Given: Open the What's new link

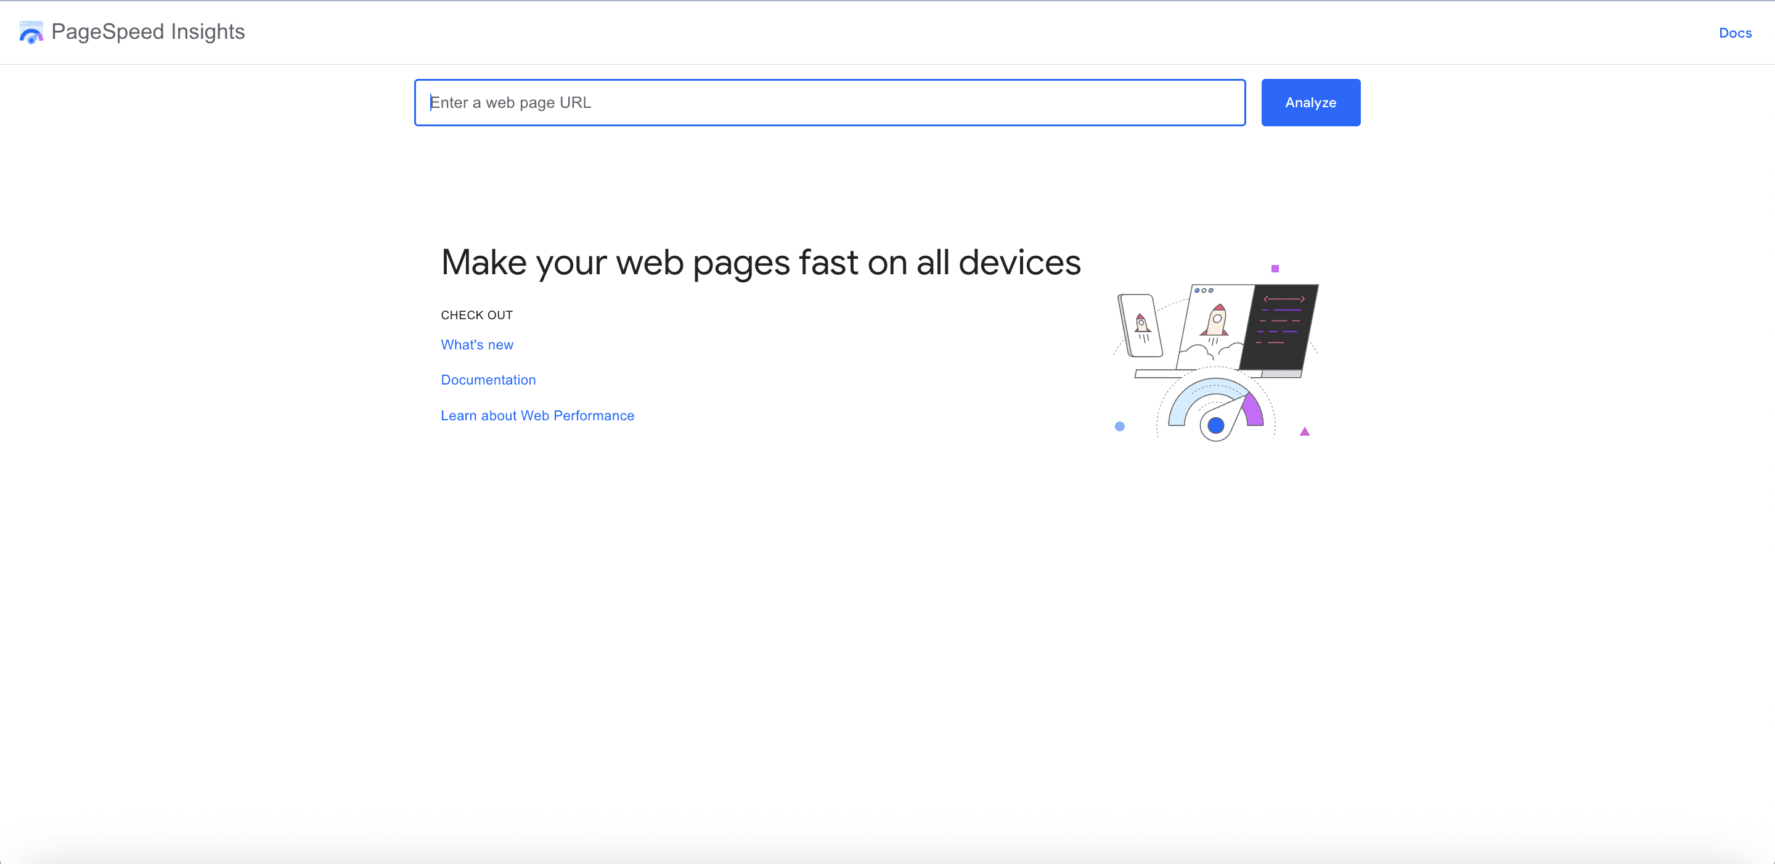Looking at the screenshot, I should (x=477, y=344).
